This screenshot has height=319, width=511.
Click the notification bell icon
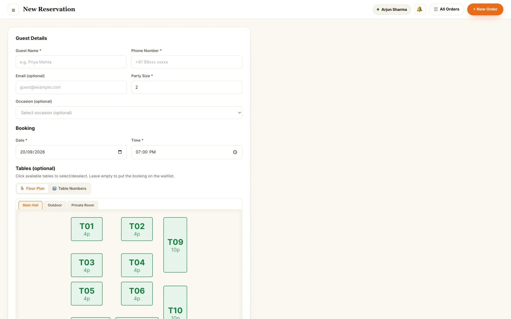(x=420, y=9)
